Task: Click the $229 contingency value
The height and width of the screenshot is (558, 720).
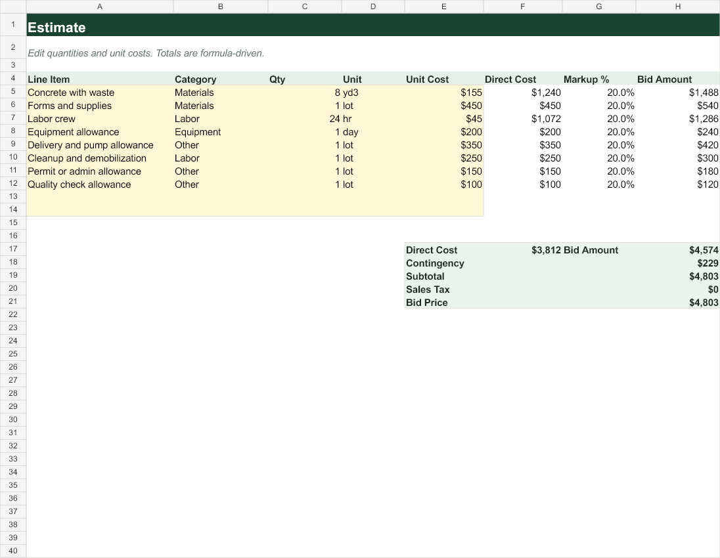Action: tap(678, 263)
